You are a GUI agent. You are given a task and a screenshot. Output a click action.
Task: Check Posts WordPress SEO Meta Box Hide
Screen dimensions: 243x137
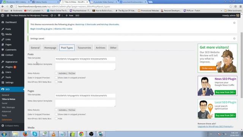click(56, 82)
